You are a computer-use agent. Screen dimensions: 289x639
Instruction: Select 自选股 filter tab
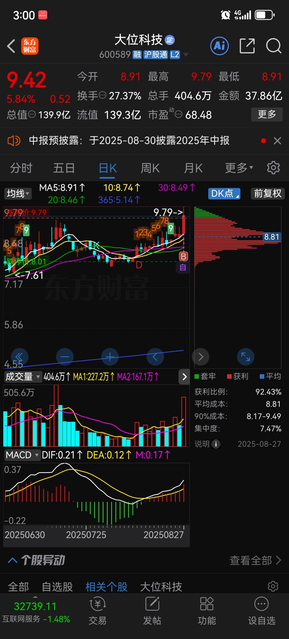(57, 587)
